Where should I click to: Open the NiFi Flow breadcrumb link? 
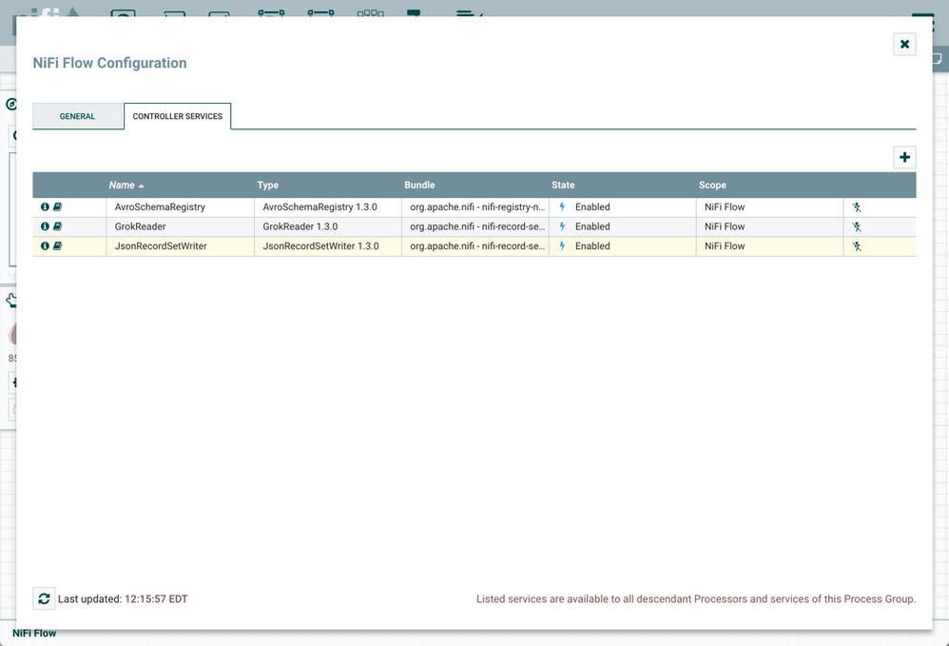click(x=34, y=633)
